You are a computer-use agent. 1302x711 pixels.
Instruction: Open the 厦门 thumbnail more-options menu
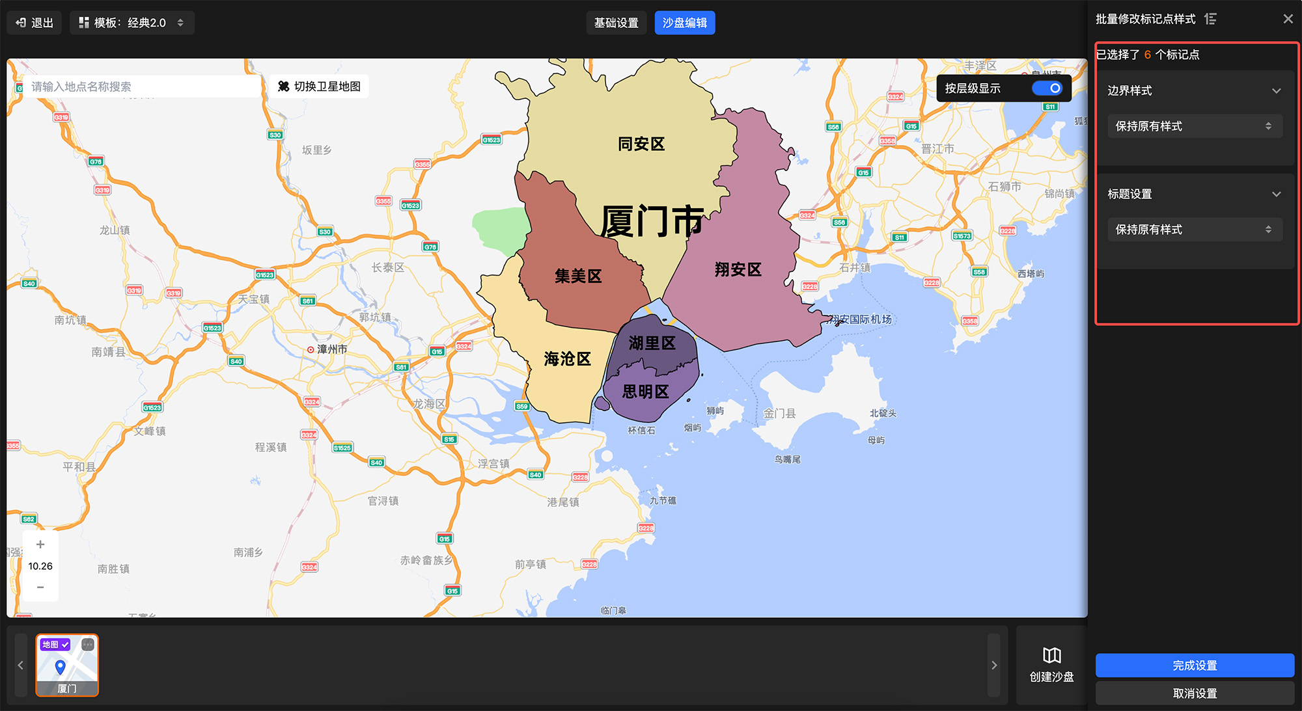[88, 645]
